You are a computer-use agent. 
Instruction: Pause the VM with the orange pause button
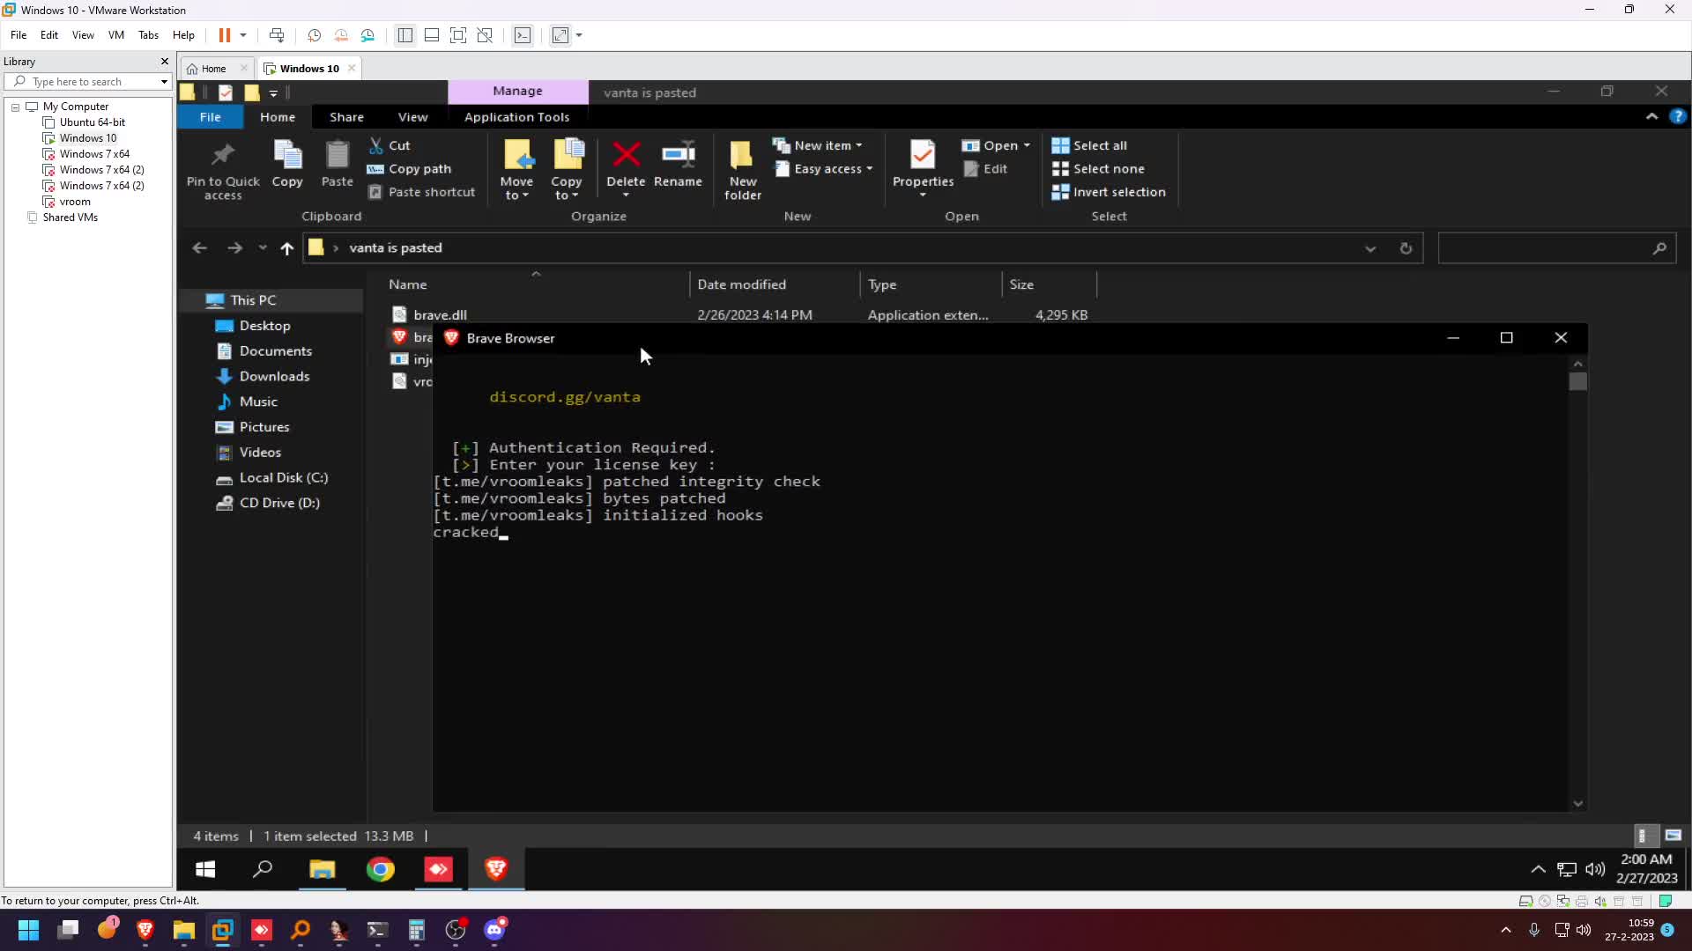pos(225,35)
